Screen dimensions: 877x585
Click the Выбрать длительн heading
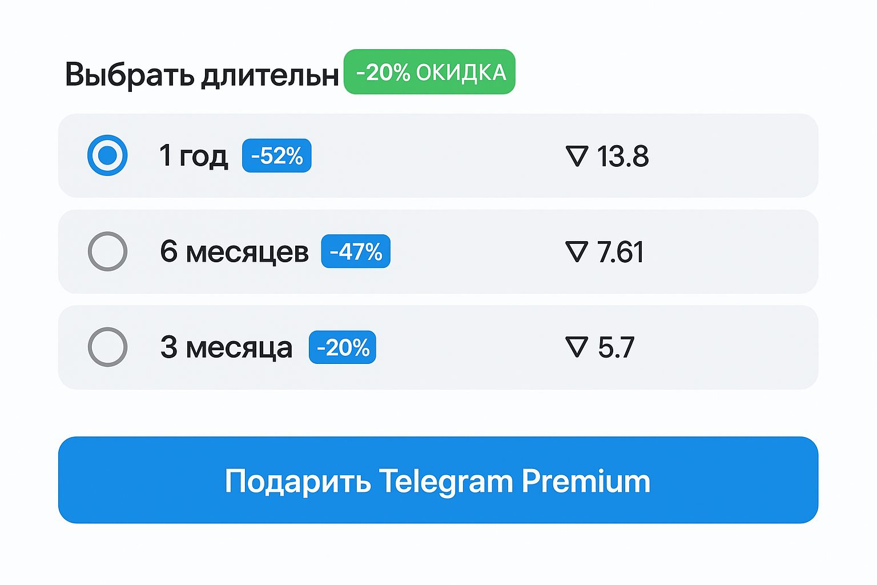tap(202, 75)
